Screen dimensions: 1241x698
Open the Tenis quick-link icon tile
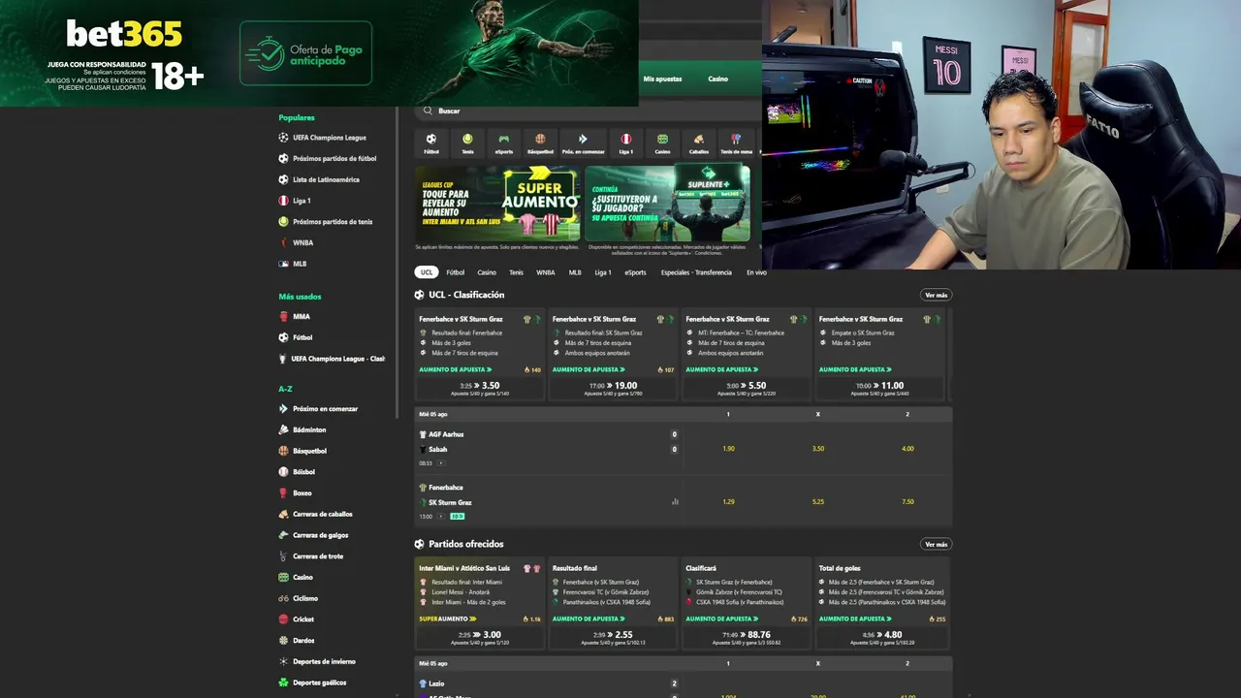coord(467,143)
